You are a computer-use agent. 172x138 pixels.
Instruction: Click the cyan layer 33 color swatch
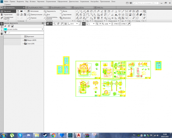pyautogui.click(x=5, y=29)
